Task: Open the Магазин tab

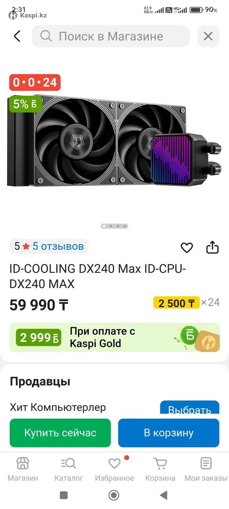Action: (23, 469)
